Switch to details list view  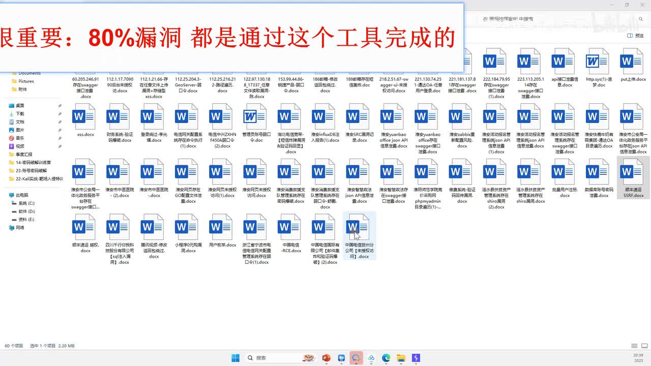[x=634, y=346]
